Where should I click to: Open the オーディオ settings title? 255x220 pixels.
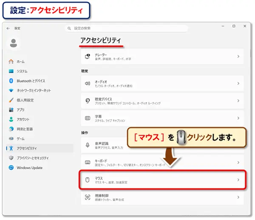coord(101,82)
